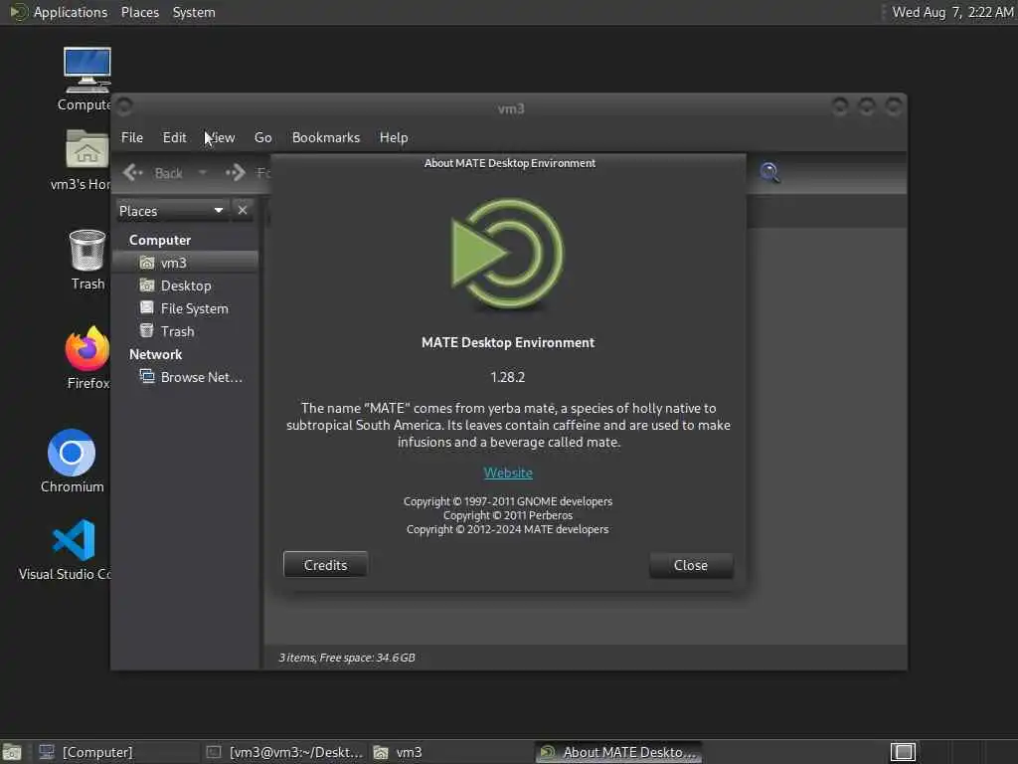Image resolution: width=1018 pixels, height=764 pixels.
Task: Click the Network heading in sidebar
Action: [x=155, y=354]
